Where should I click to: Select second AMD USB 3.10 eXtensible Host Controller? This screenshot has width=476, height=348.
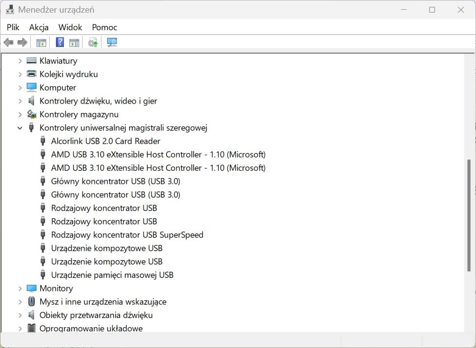158,168
